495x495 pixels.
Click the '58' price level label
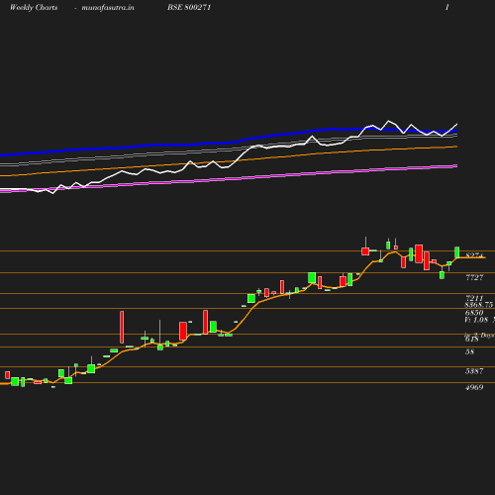click(469, 351)
